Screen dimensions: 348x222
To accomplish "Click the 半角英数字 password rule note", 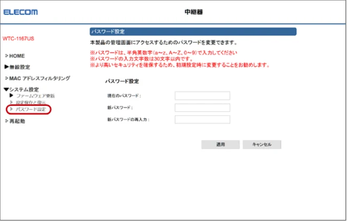I will tap(164, 53).
